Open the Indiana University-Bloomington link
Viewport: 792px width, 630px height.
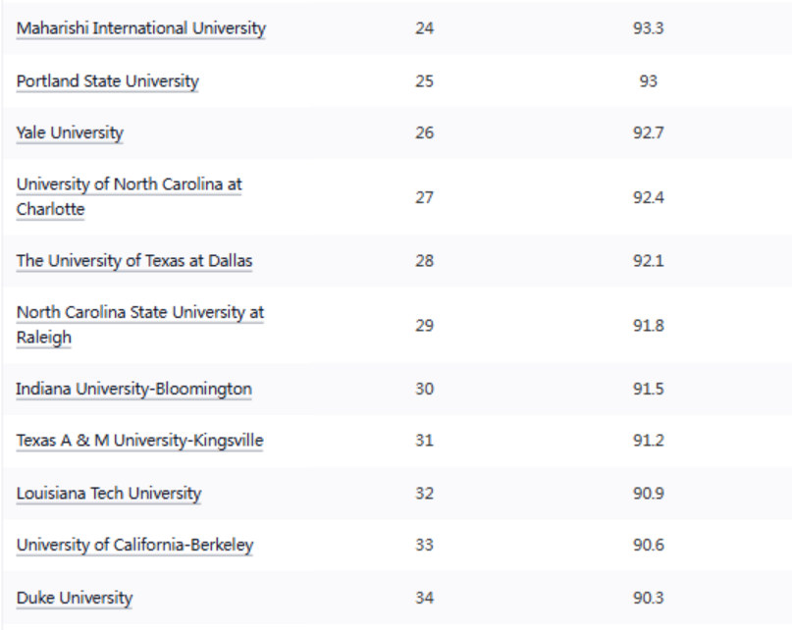coord(133,390)
